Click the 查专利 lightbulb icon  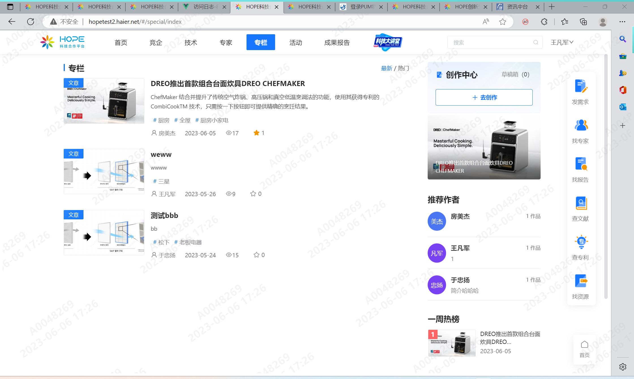pos(581,242)
